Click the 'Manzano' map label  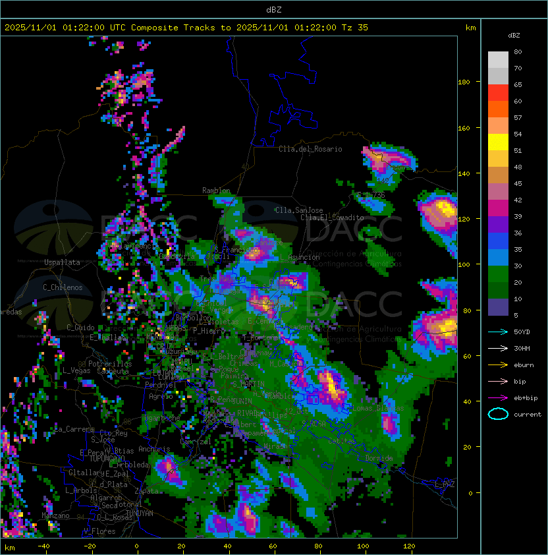point(55,515)
